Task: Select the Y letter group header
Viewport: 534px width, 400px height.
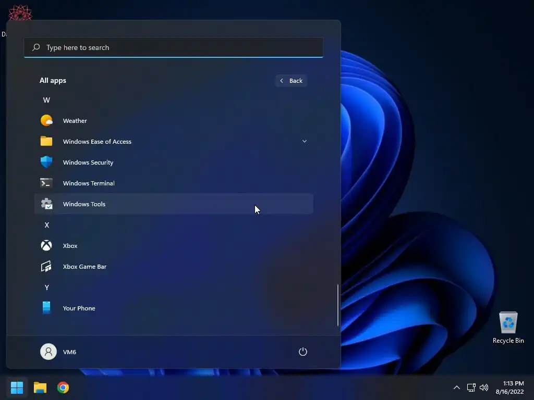Action: point(46,287)
